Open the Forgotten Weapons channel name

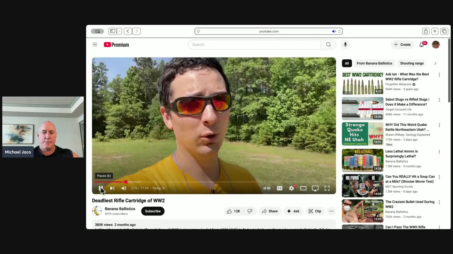[398, 84]
